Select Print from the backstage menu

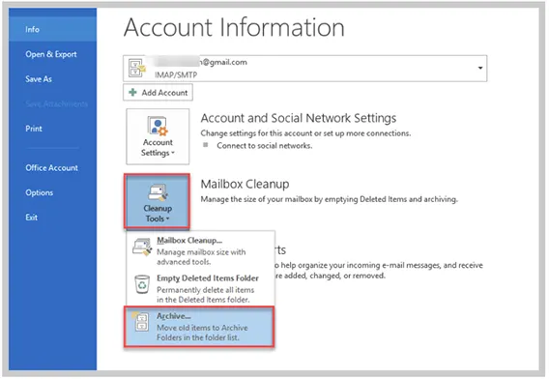[34, 129]
